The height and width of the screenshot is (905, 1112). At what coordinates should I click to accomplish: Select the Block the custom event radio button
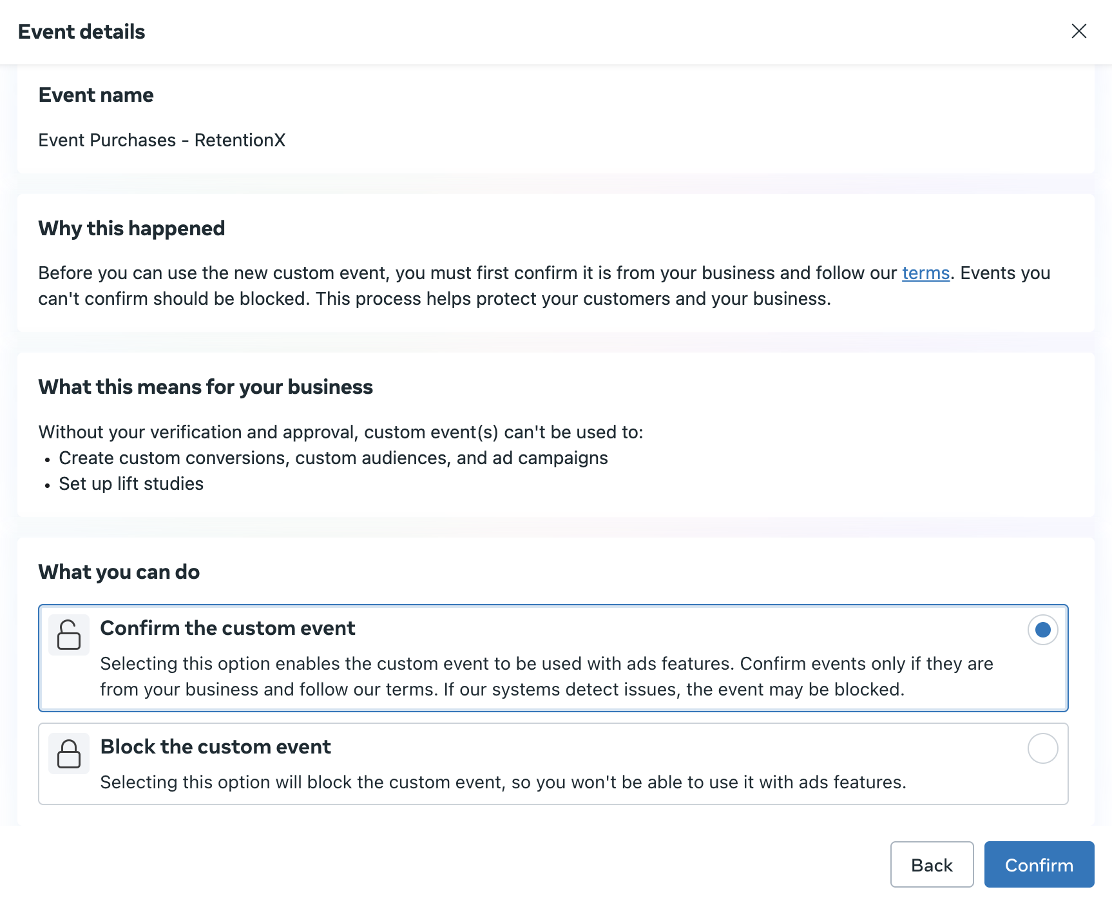coord(1042,748)
